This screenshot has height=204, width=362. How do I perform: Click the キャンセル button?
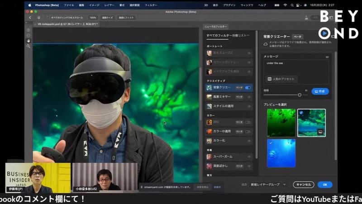click(x=303, y=185)
